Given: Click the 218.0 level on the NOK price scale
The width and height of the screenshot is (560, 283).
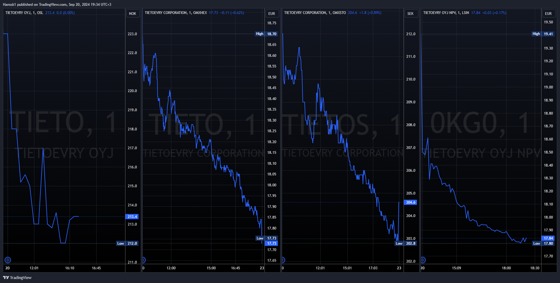Looking at the screenshot, I should (132, 129).
